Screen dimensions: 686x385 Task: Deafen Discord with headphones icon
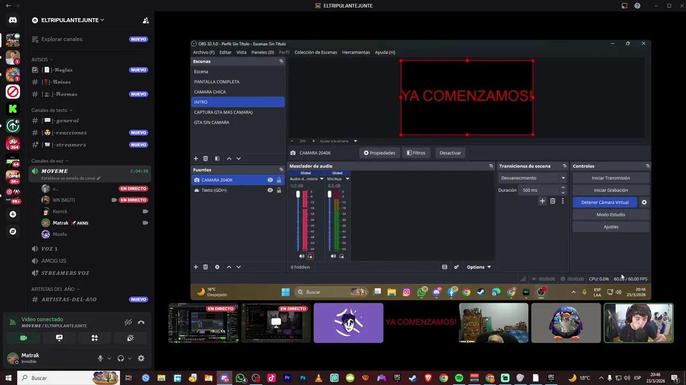[121, 358]
